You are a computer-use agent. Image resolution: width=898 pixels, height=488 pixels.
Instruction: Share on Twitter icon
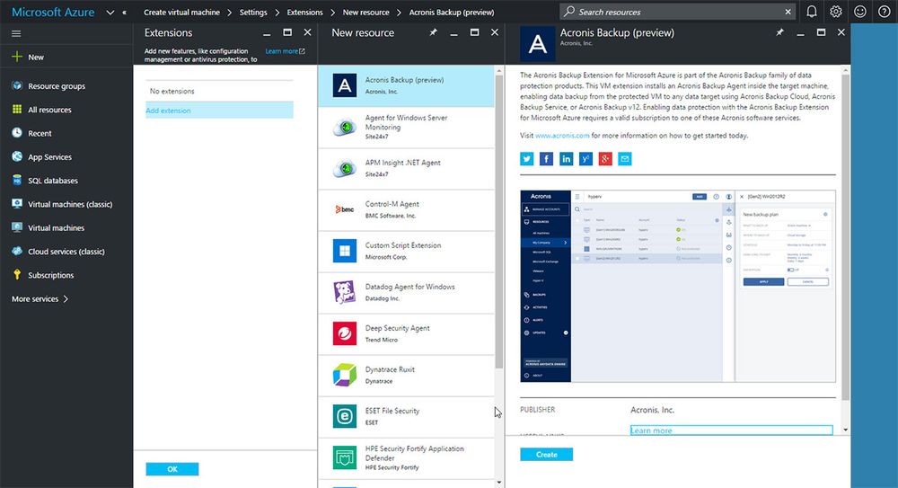point(527,159)
